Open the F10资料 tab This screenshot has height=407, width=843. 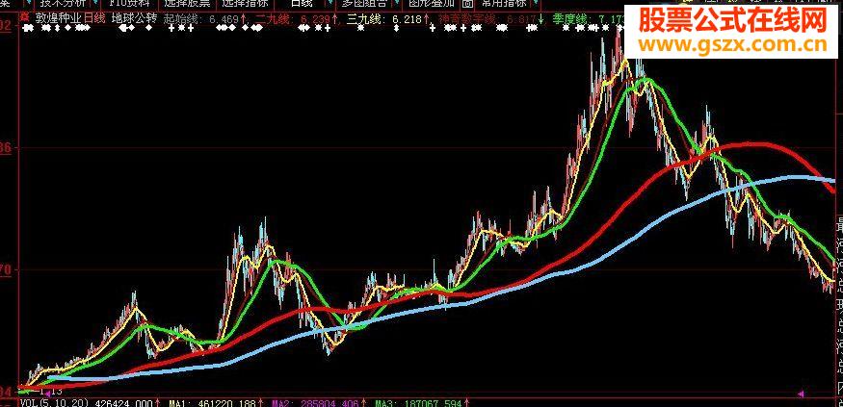click(x=130, y=3)
